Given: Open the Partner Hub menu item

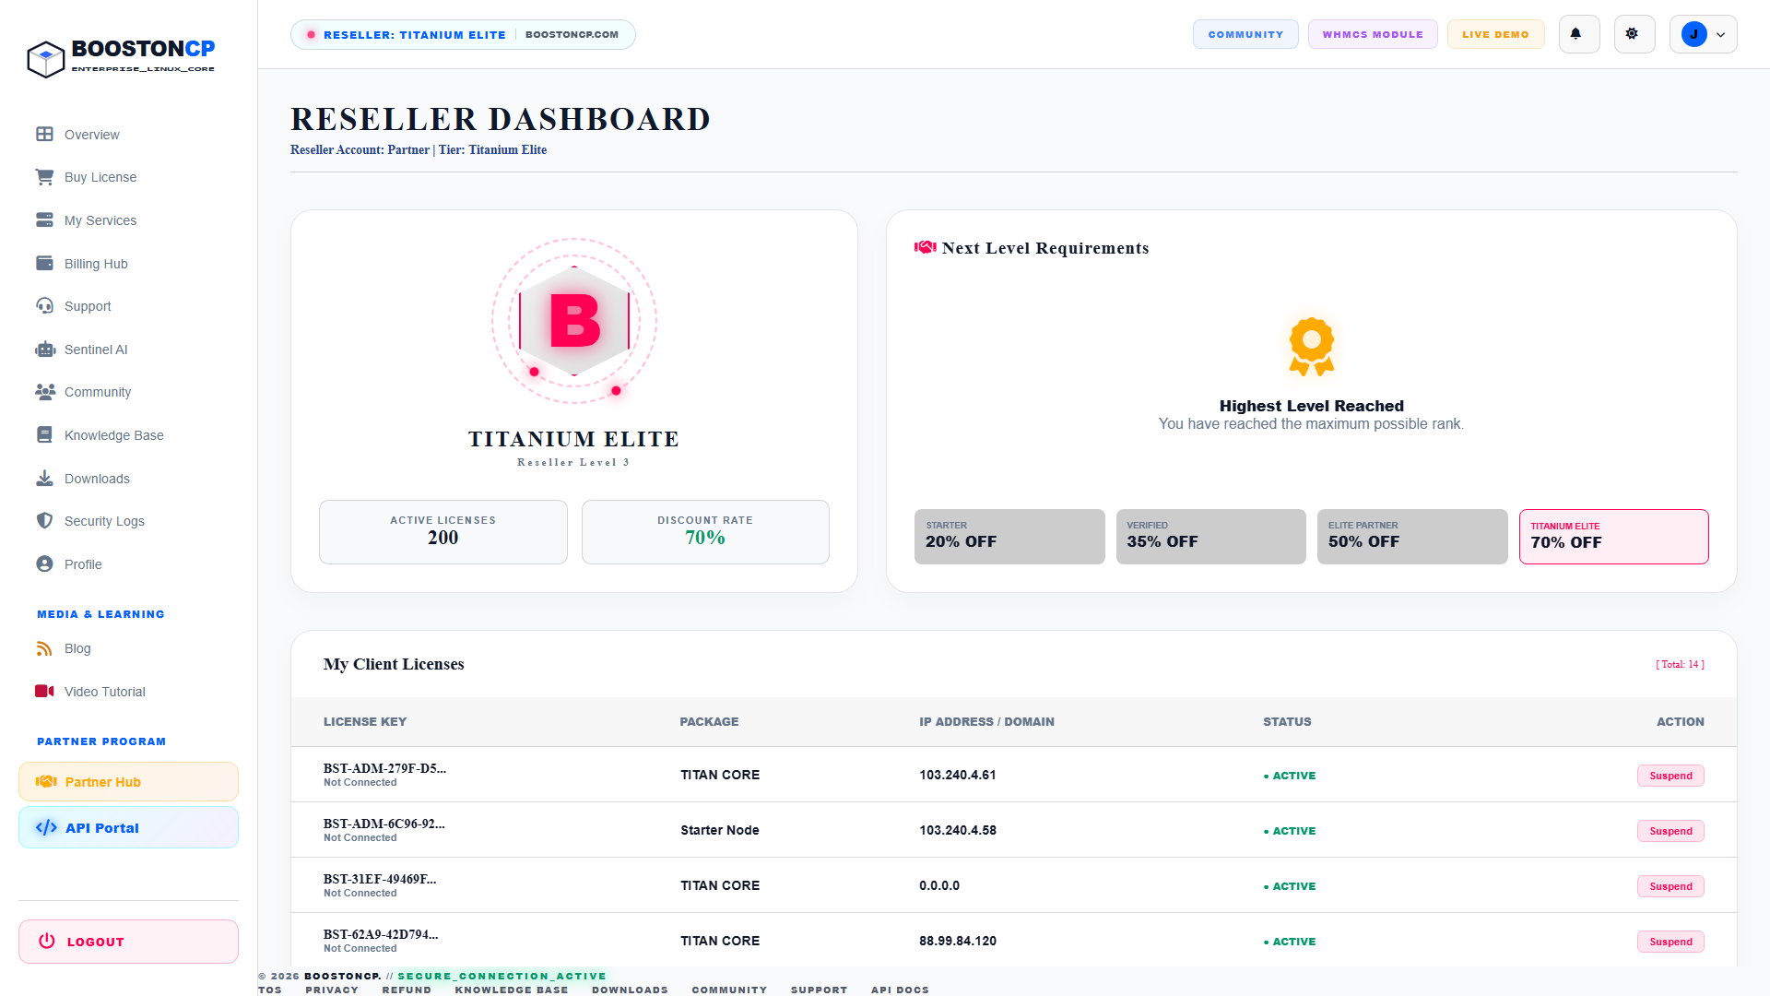Looking at the screenshot, I should coord(128,782).
